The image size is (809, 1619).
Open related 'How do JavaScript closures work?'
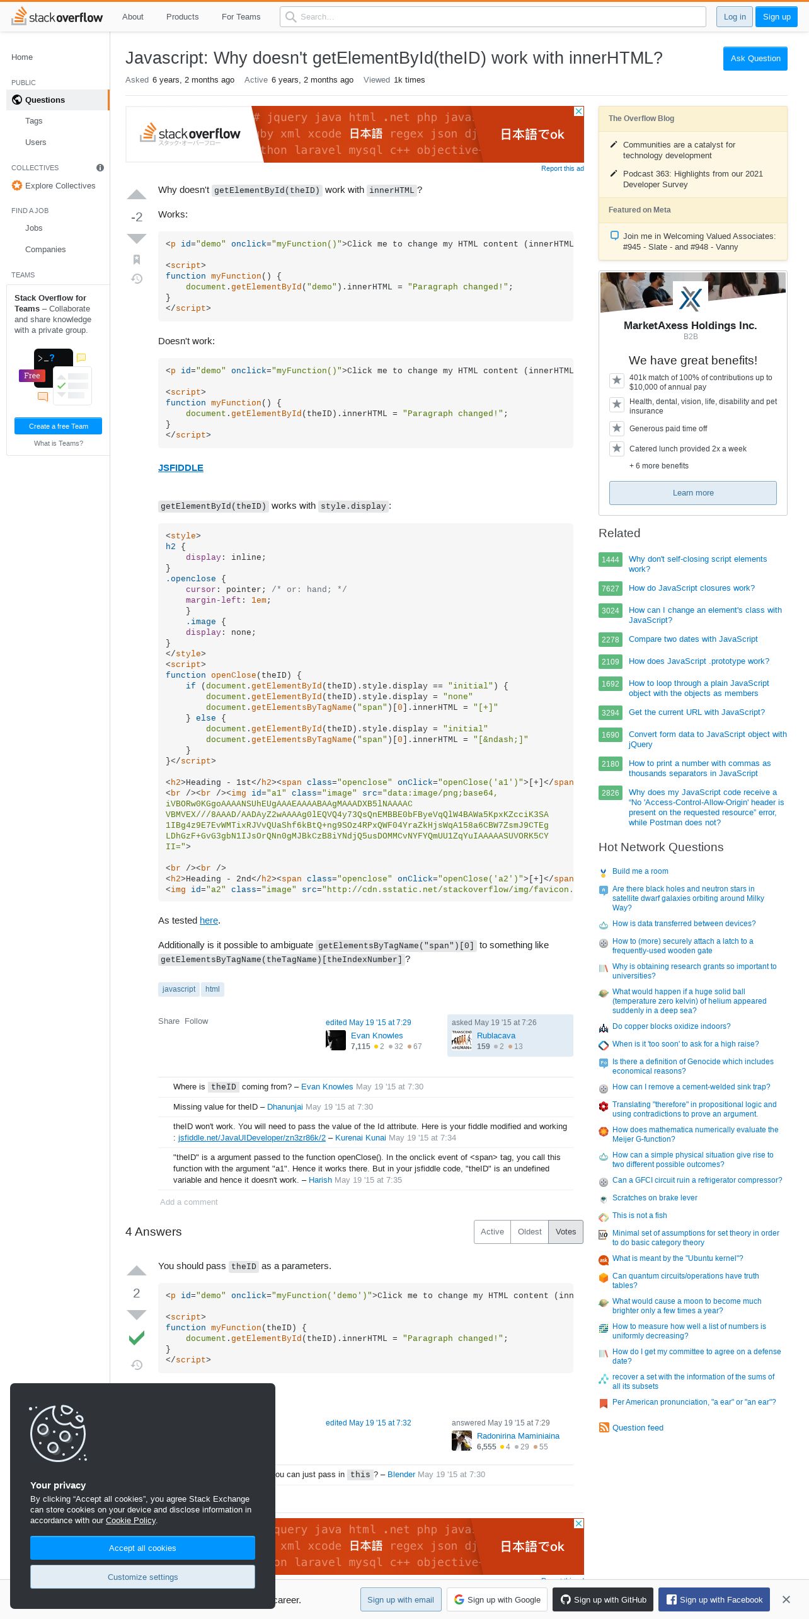point(692,588)
